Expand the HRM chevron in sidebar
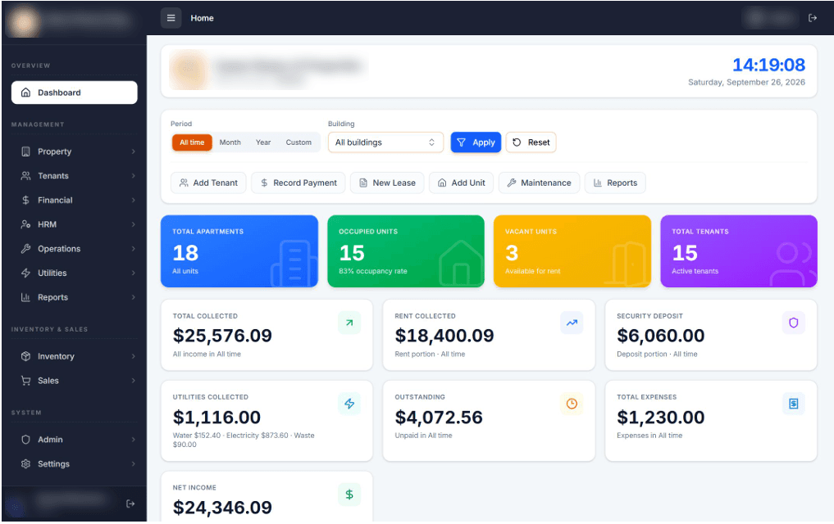 (x=133, y=224)
